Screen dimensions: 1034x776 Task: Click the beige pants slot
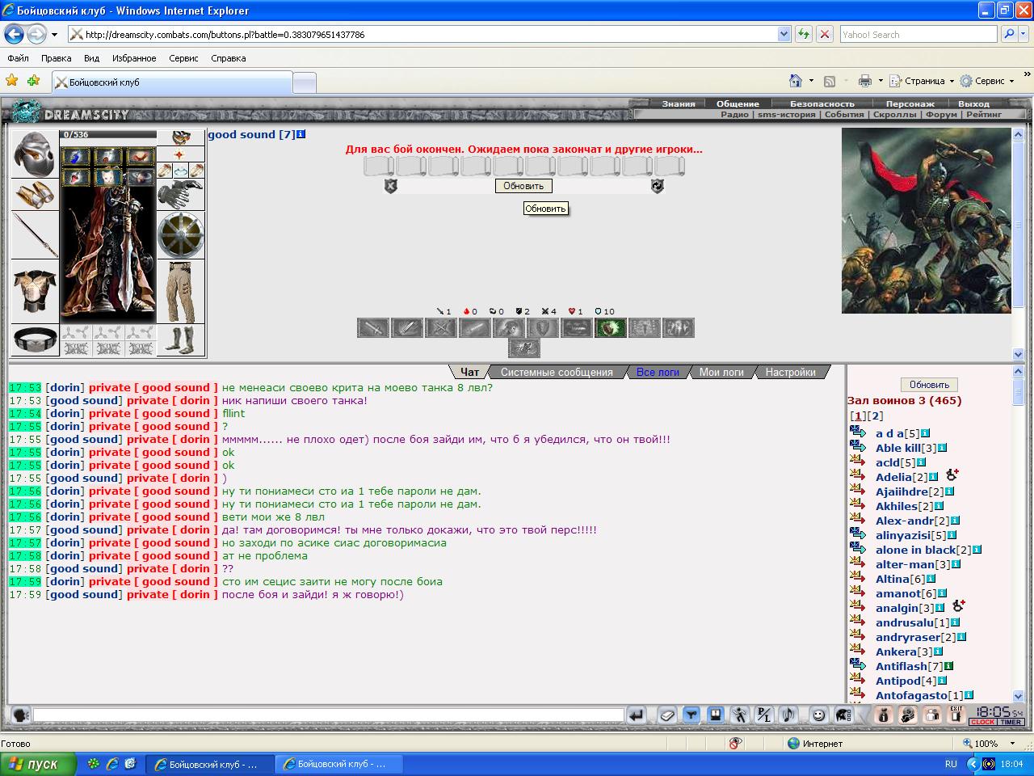coord(180,292)
